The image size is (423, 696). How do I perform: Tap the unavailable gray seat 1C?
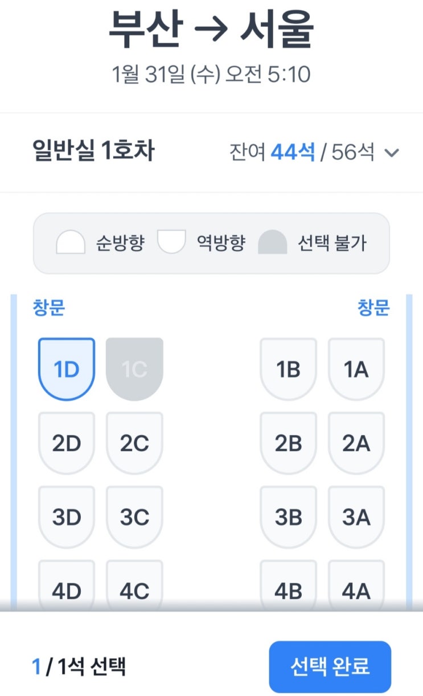coord(134,369)
